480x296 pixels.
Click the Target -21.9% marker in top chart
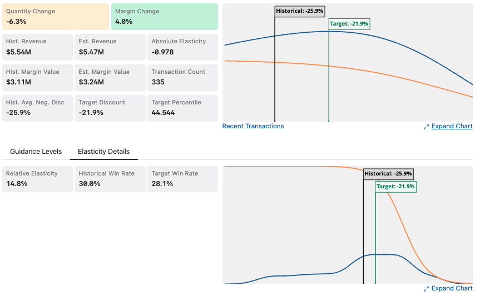click(349, 24)
